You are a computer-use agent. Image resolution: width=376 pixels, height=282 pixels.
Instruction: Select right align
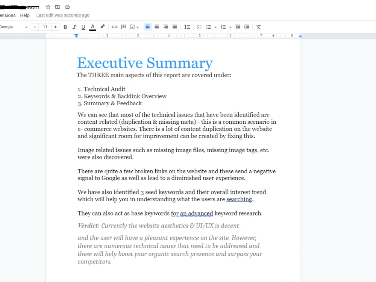(x=166, y=27)
